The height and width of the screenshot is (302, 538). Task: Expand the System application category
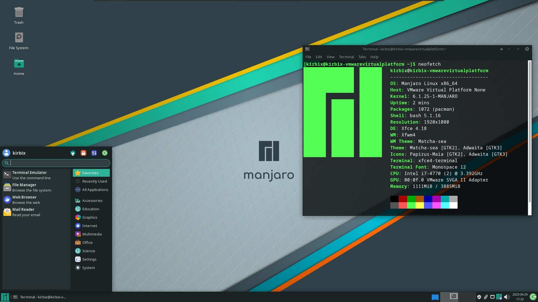[88, 268]
